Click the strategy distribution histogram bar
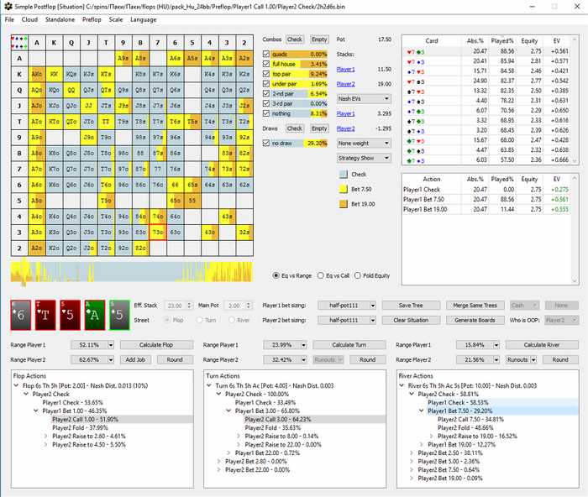The width and height of the screenshot is (588, 497). (132, 271)
